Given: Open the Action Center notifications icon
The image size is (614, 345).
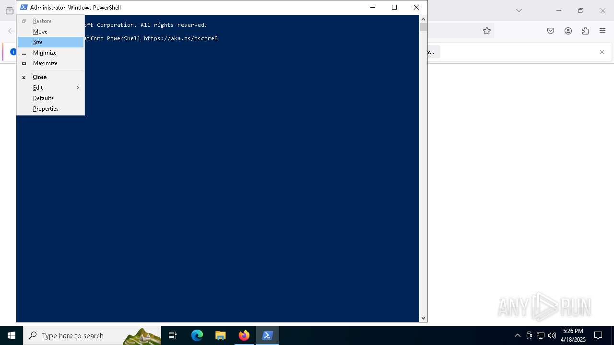Looking at the screenshot, I should point(598,335).
